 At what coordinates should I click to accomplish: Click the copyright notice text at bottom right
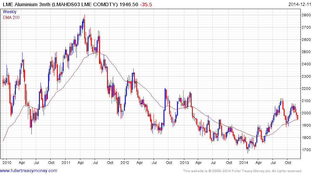[x=243, y=171]
